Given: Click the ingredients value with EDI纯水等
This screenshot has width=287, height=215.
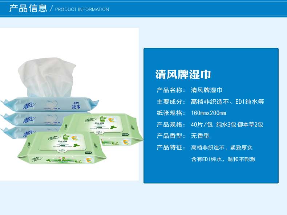Looking at the screenshot, I should pyautogui.click(x=227, y=102).
